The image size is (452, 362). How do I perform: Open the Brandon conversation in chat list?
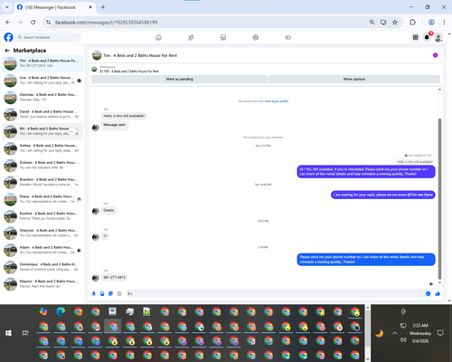click(42, 182)
